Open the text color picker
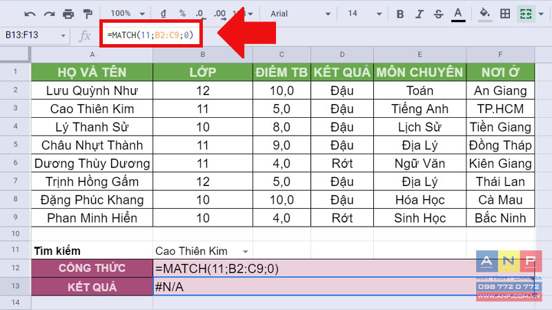Image resolution: width=552 pixels, height=310 pixels. click(x=458, y=14)
